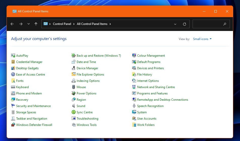Click the search magnifier button

(225, 24)
